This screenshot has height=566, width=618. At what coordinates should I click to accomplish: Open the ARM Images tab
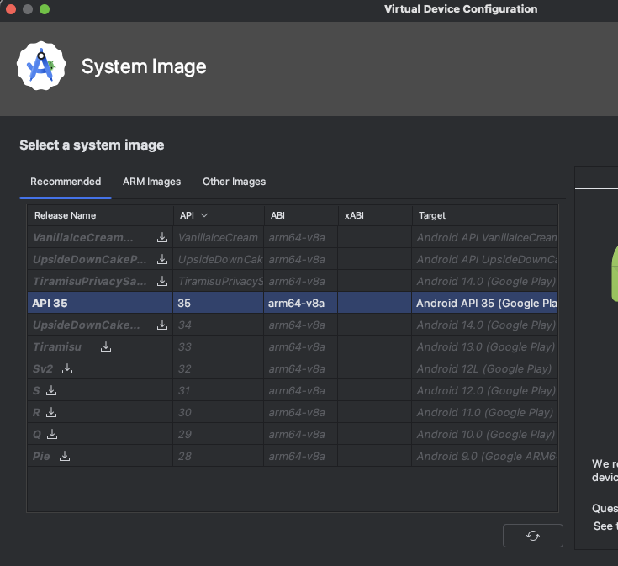pyautogui.click(x=151, y=182)
